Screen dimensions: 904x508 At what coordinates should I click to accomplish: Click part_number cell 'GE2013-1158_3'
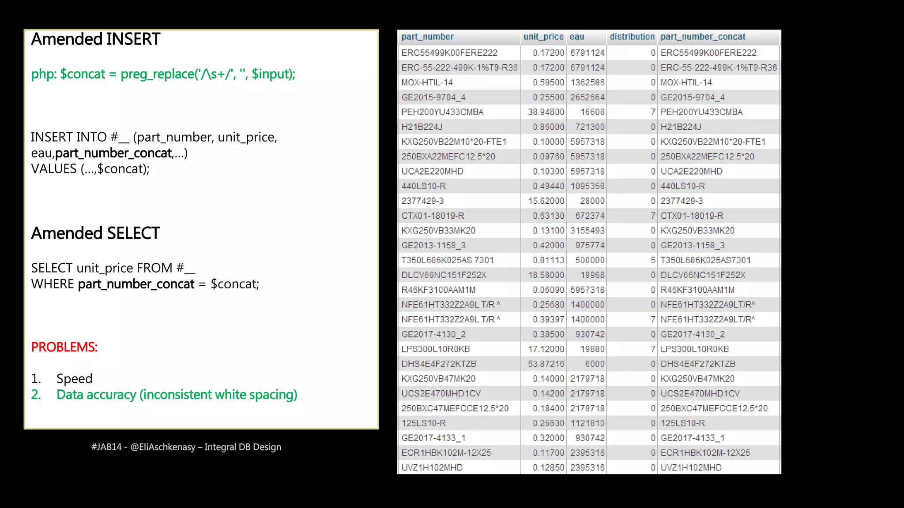(x=433, y=246)
